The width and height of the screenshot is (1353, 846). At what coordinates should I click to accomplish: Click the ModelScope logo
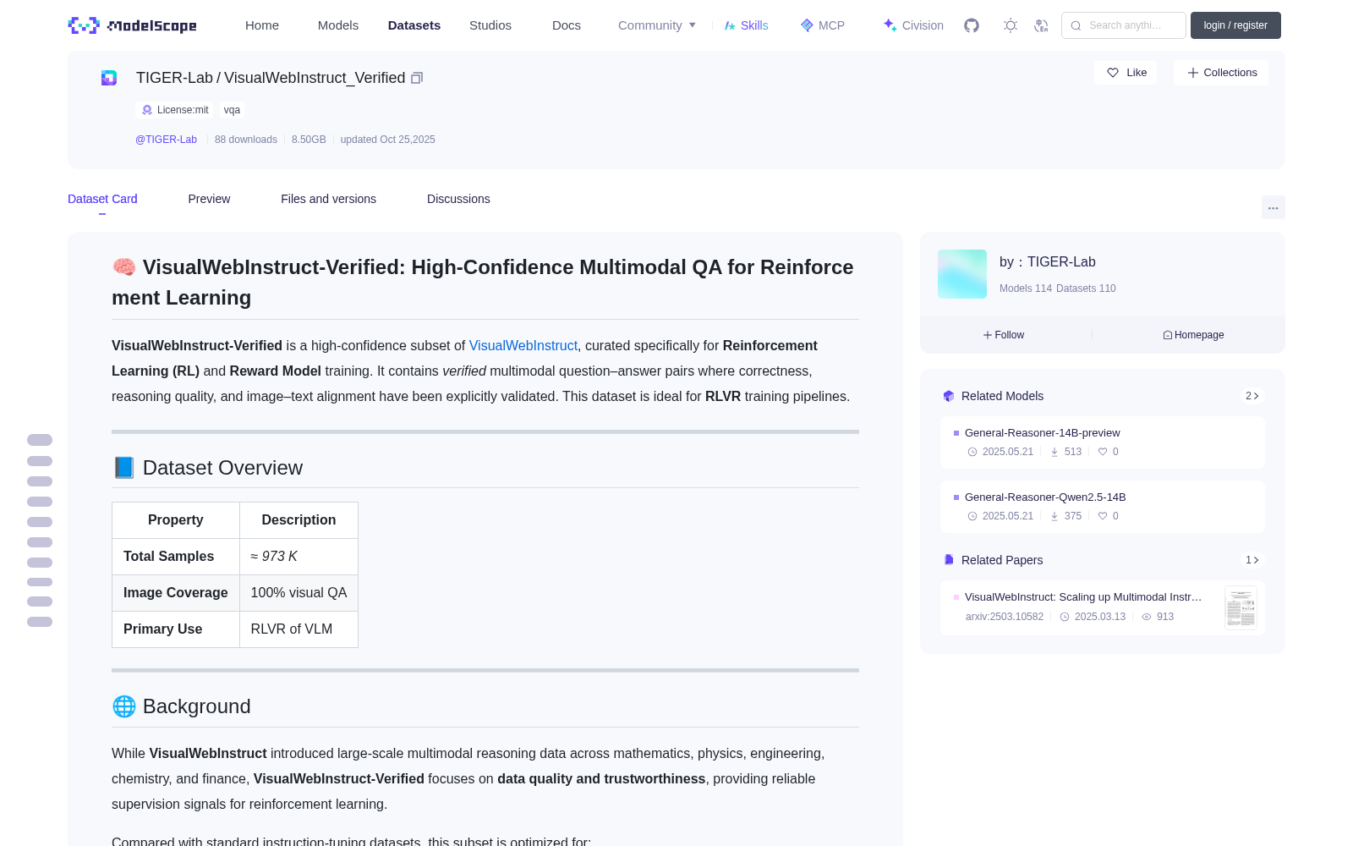132,25
